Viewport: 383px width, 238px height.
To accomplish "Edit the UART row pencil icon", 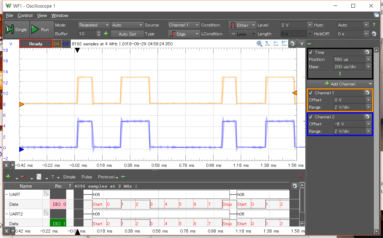I will click(x=46, y=194).
